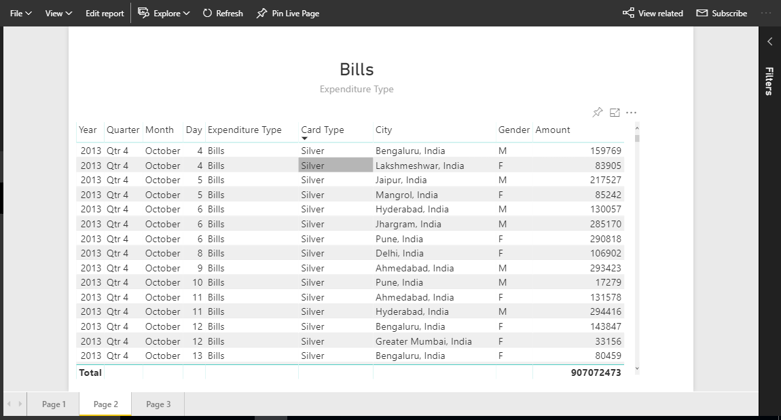Select Lakshmeshwar, India city cell
781x420 pixels.
[x=435, y=165]
